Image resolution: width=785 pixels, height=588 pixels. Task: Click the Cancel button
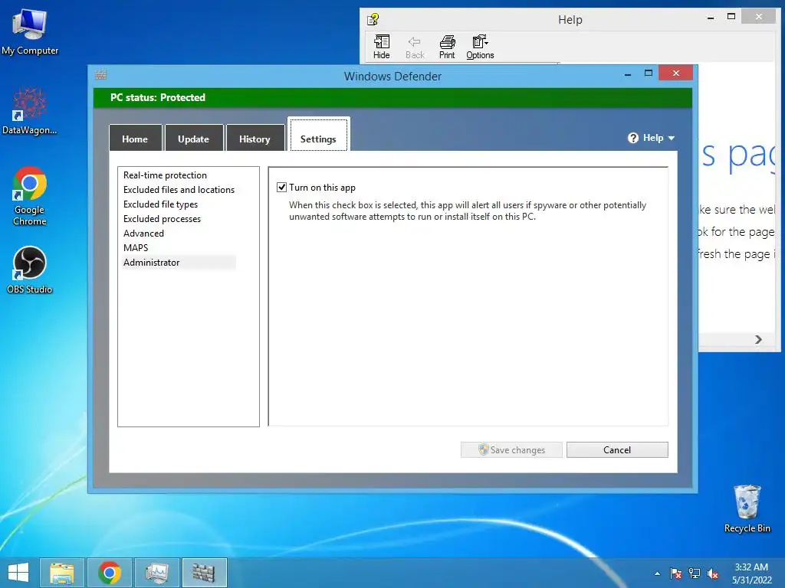point(617,449)
